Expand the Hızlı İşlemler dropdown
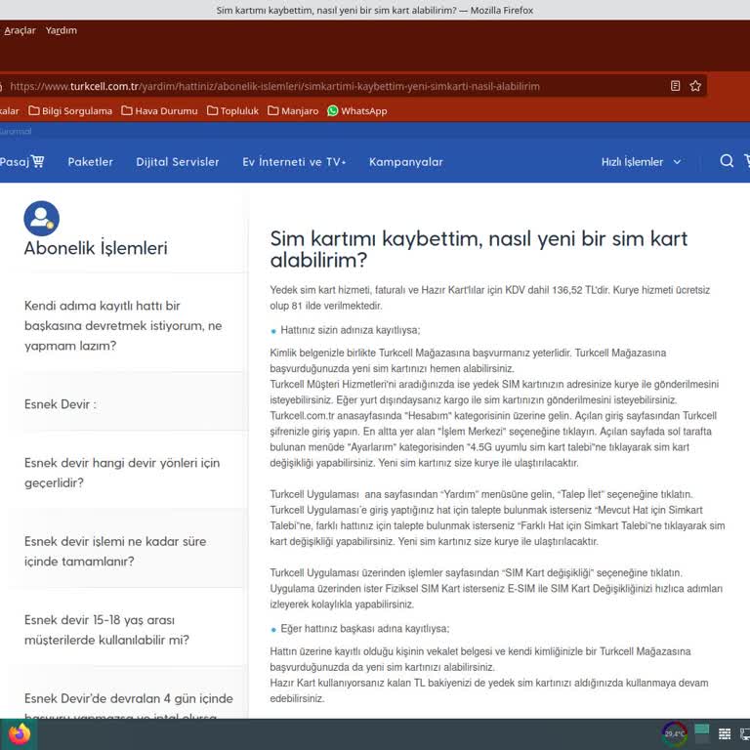The image size is (750, 750). pos(641,162)
